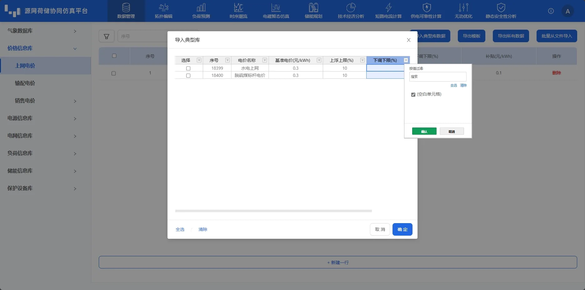Open the 时序潮流 module

tap(238, 11)
